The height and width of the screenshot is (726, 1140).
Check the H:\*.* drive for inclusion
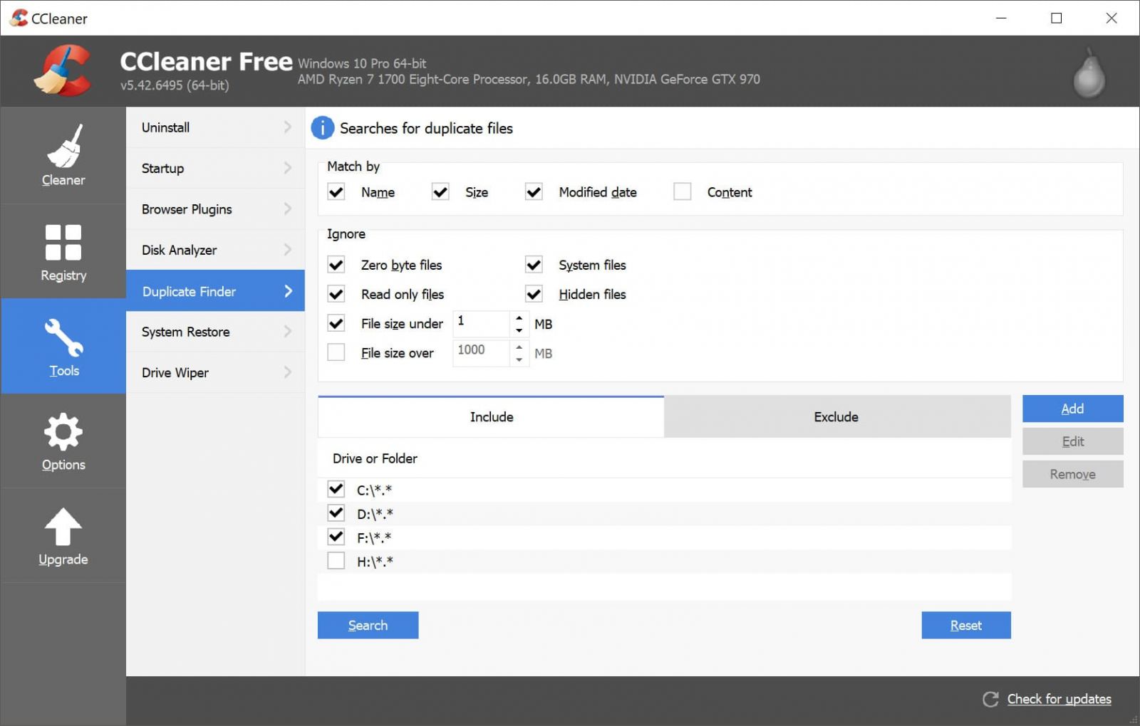[x=336, y=561]
